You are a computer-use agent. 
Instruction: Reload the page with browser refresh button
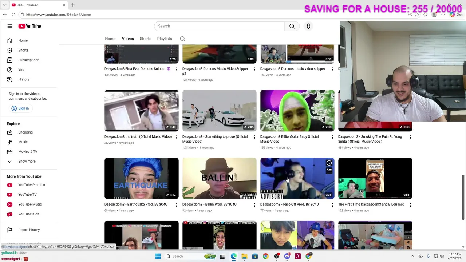point(13,15)
